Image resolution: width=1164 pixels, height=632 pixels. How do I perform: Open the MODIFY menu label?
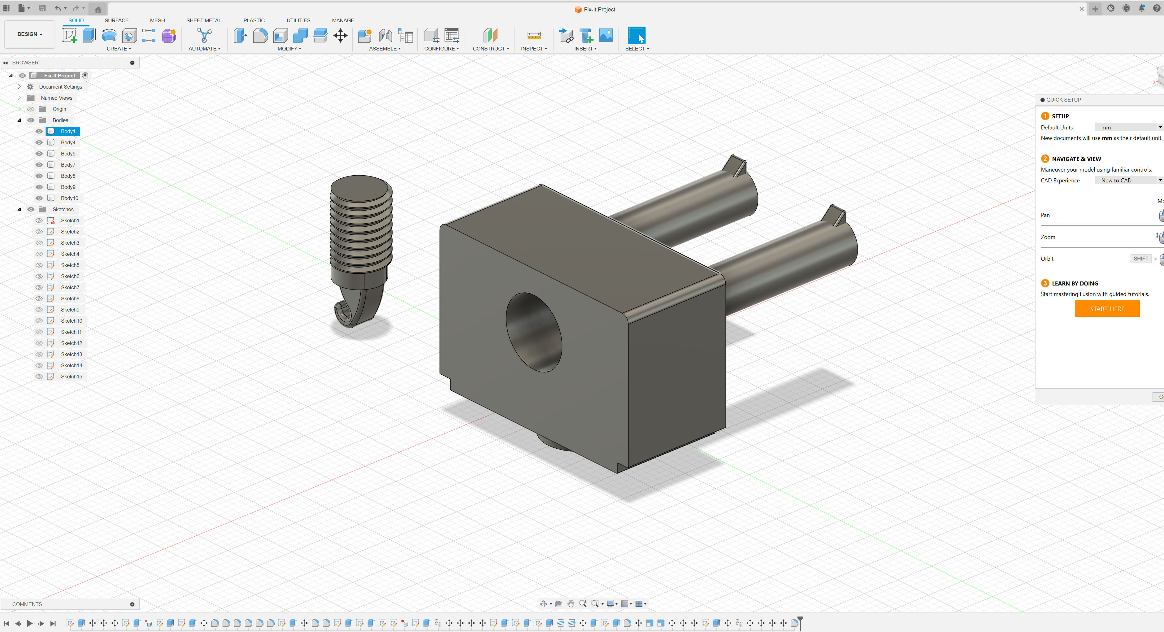289,48
